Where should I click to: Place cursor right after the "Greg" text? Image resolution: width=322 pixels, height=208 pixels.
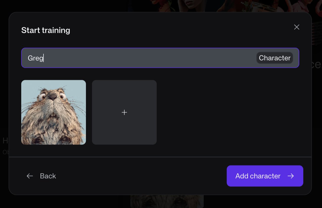(43, 58)
